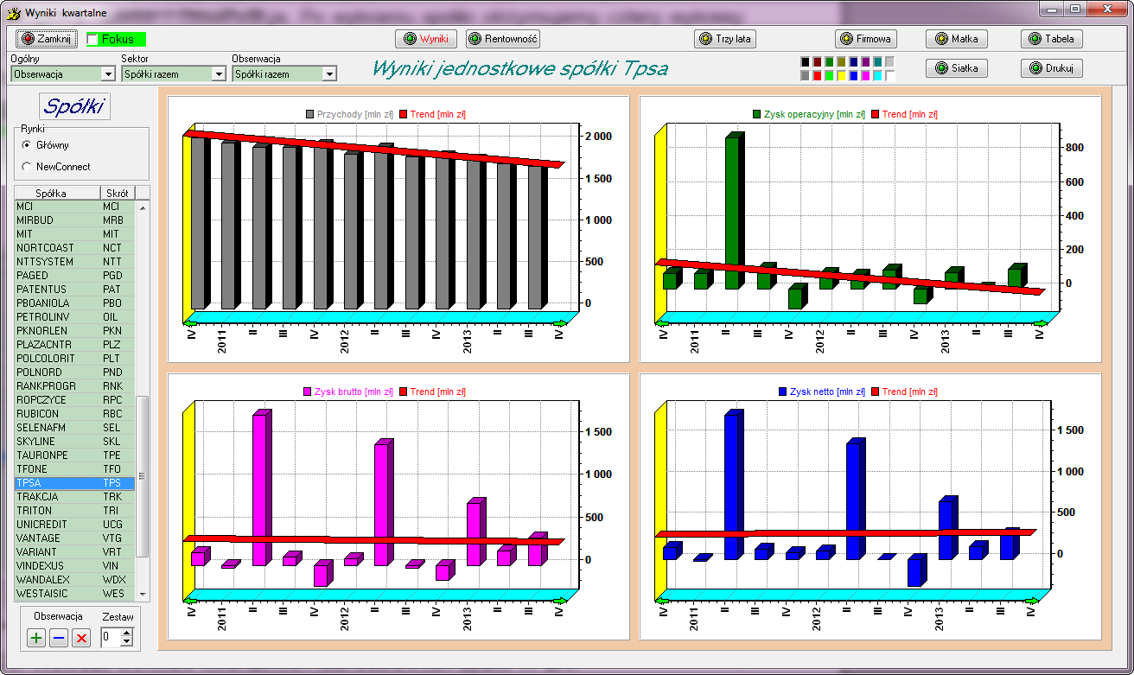
Task: Select NORTCOAST row in the list
Action: (x=74, y=248)
